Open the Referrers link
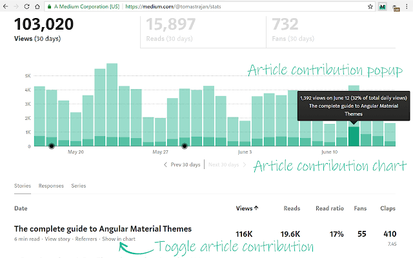 point(86,239)
